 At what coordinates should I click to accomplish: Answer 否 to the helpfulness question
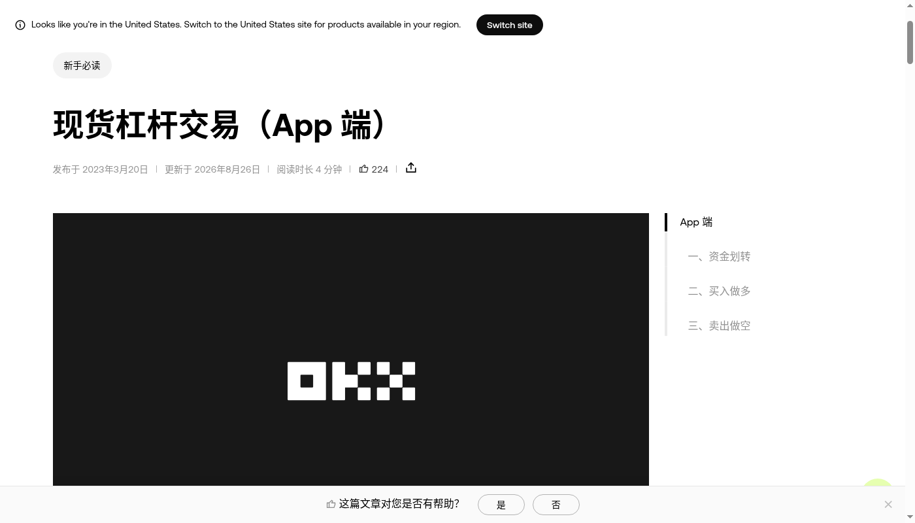556,505
